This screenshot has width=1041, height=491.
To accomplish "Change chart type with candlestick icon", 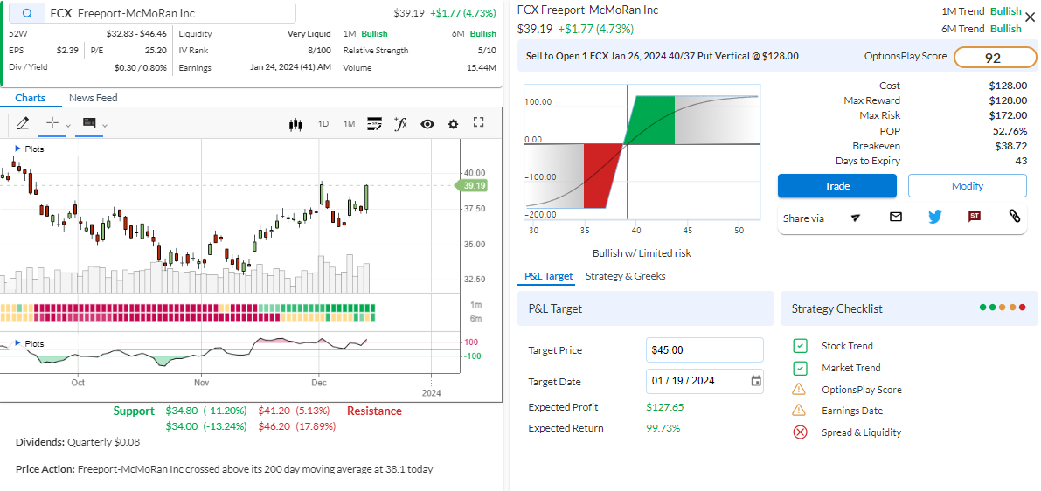I will point(296,124).
